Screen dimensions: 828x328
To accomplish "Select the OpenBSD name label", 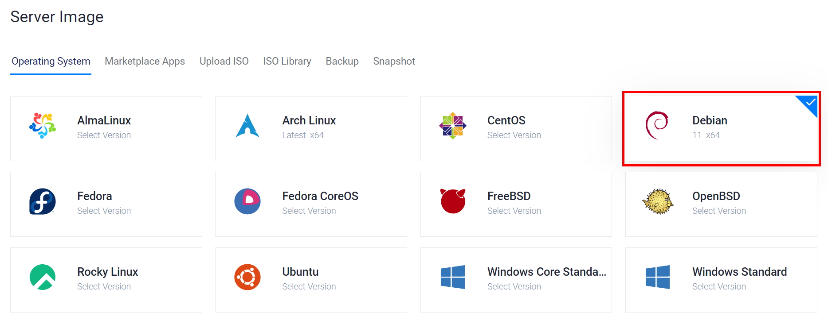I will (x=716, y=196).
